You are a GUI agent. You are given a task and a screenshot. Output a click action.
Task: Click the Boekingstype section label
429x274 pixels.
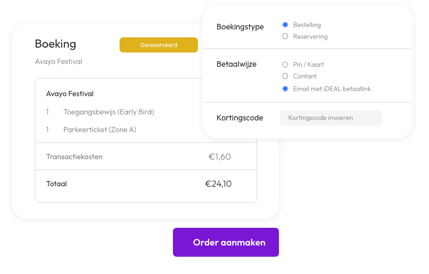point(240,27)
